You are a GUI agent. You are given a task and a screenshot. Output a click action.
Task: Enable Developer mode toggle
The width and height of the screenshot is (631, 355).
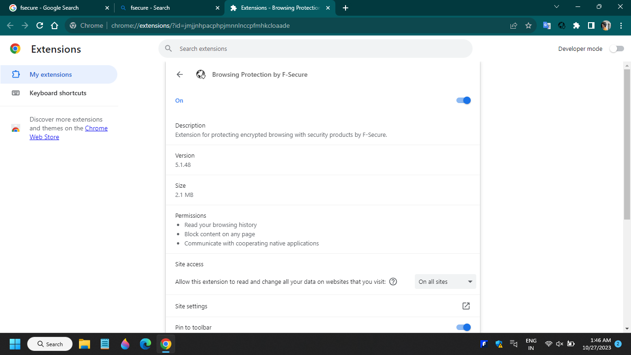tap(617, 49)
